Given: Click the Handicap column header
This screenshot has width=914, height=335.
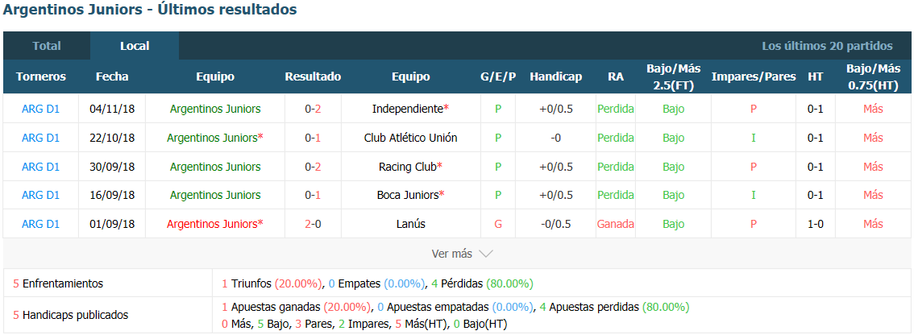Looking at the screenshot, I should (x=556, y=77).
